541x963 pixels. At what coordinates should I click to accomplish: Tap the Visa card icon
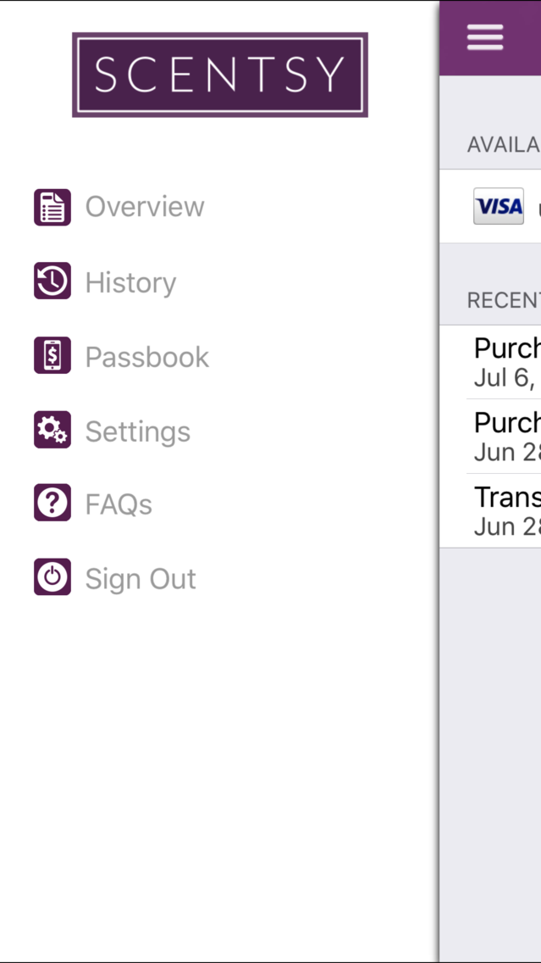click(499, 206)
